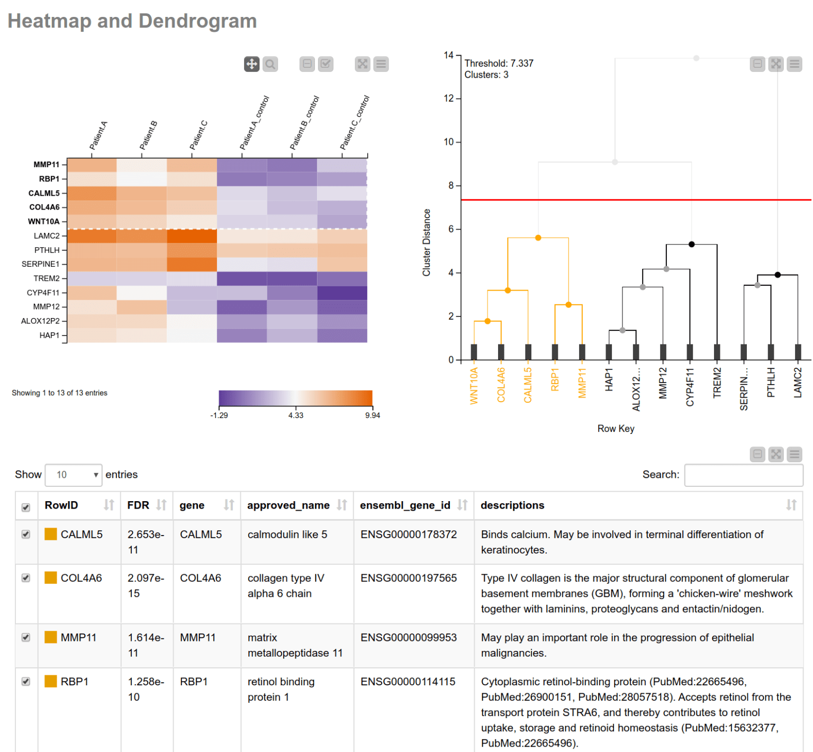Click the CYP4F11 leaf label in dendrogram
The height and width of the screenshot is (752, 813).
pos(690,387)
